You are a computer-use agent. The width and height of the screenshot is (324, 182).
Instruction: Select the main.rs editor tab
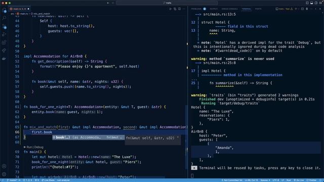pyautogui.click(x=20, y=9)
